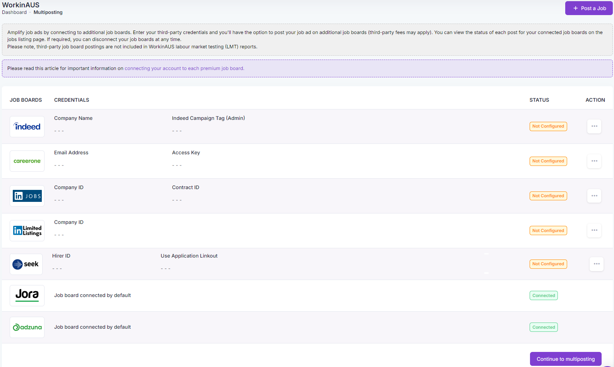Click the Not Configured badge for LinkedIn Jobs
This screenshot has height=367, width=614.
[548, 196]
